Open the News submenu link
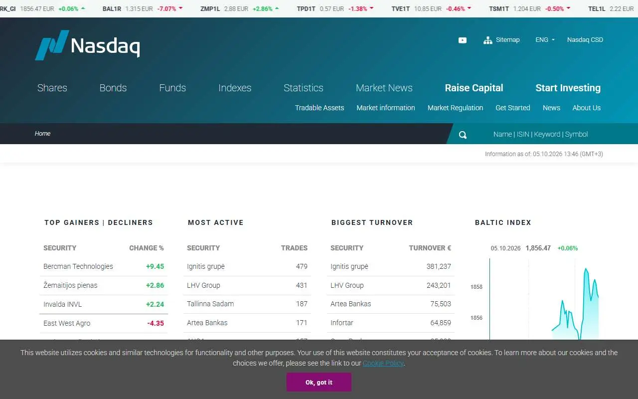The width and height of the screenshot is (638, 399). (x=551, y=108)
